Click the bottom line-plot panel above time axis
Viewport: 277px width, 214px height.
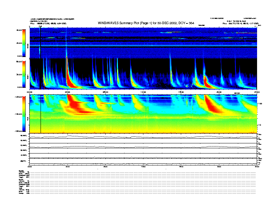143,162
